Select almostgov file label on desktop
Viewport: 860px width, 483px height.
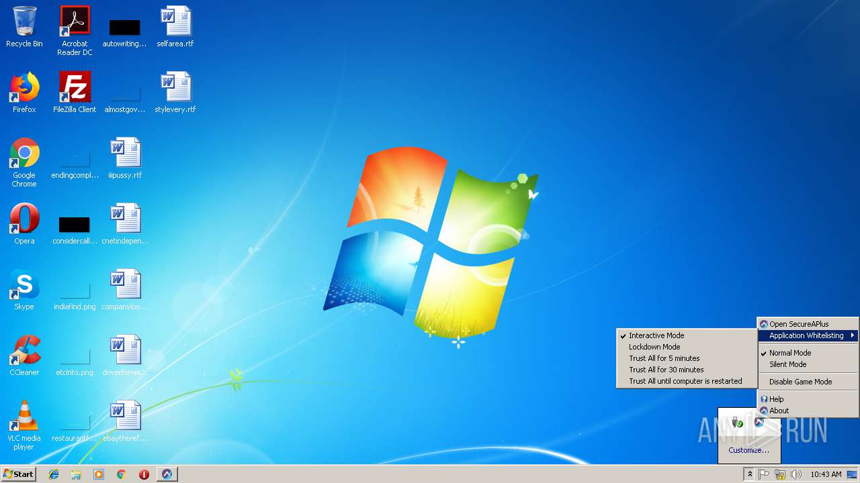click(125, 109)
